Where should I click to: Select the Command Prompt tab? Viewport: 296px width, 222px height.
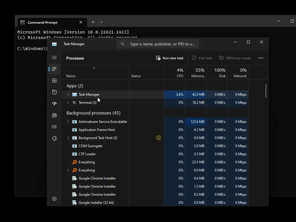pos(53,23)
